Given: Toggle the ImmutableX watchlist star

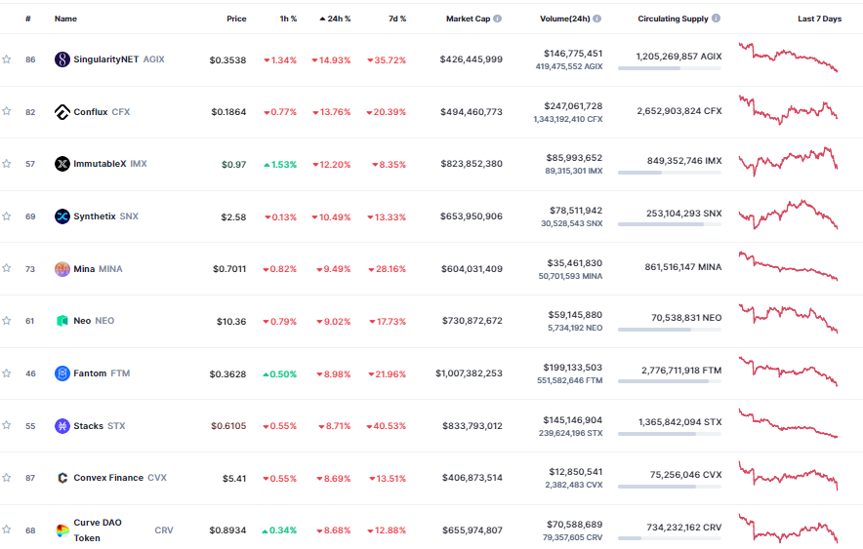Looking at the screenshot, I should (x=7, y=164).
